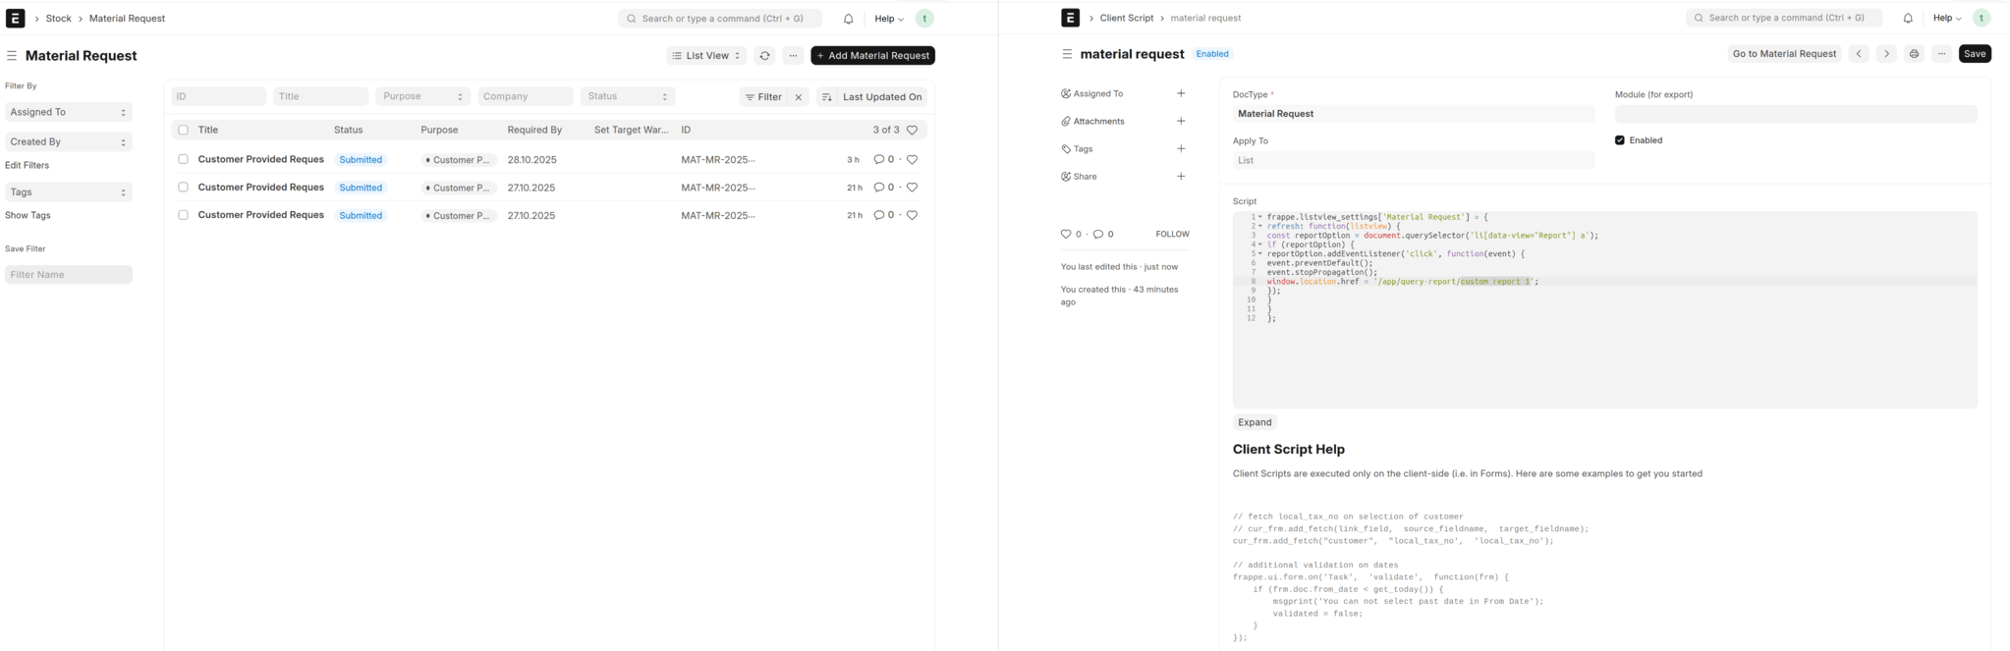Screen dimensions: 2010x651
Task: Save the client script
Action: pyautogui.click(x=1974, y=54)
